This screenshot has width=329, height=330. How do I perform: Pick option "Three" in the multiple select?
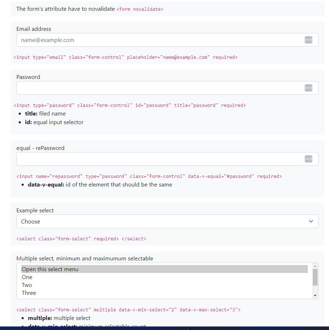tap(29, 293)
